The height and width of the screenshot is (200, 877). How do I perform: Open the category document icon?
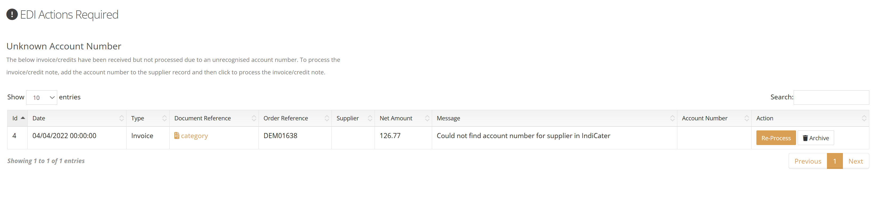(x=177, y=136)
